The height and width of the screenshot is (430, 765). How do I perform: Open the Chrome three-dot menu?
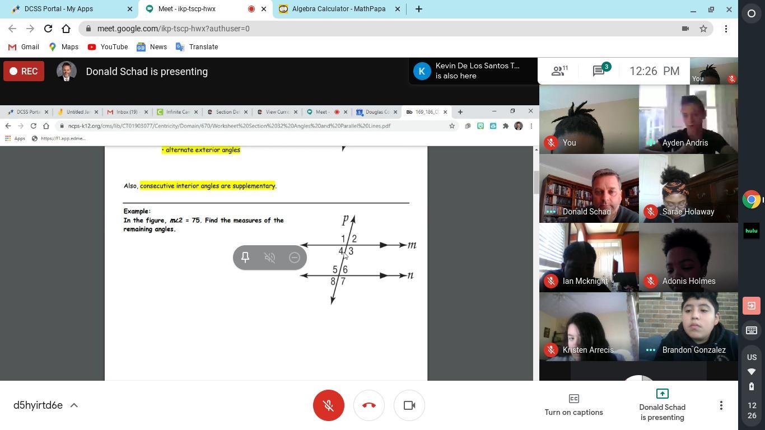tap(726, 29)
